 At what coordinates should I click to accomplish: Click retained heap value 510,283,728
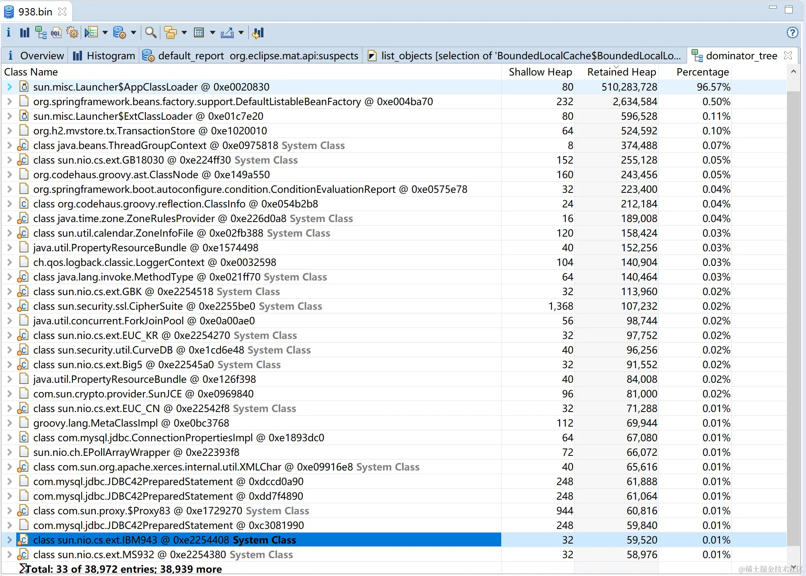629,87
